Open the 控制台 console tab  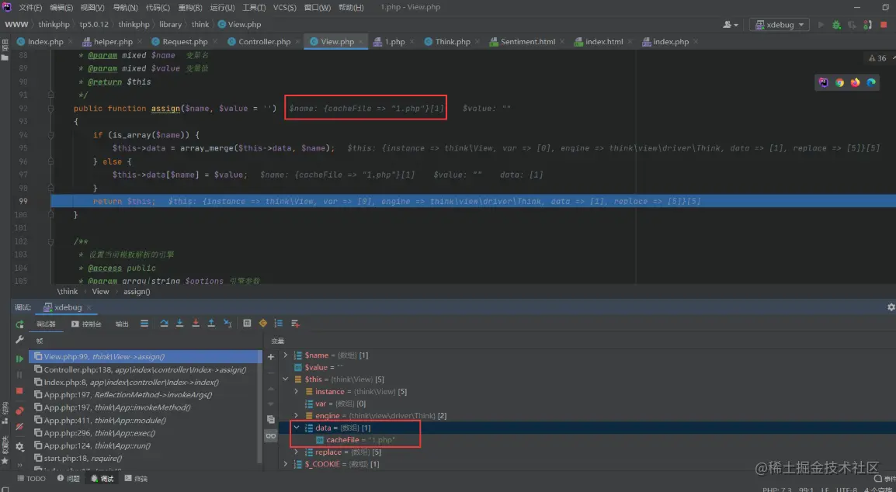[x=86, y=324]
